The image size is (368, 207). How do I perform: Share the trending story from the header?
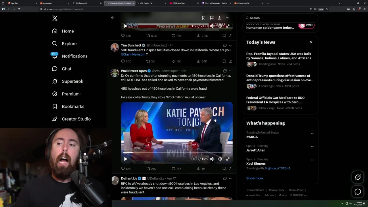pyautogui.click(x=220, y=18)
